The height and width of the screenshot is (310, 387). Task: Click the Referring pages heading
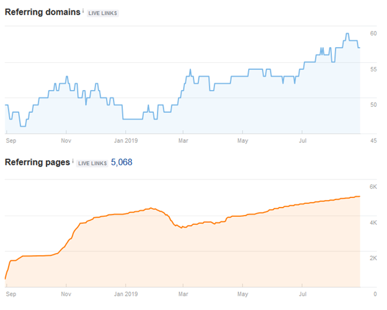tap(37, 162)
